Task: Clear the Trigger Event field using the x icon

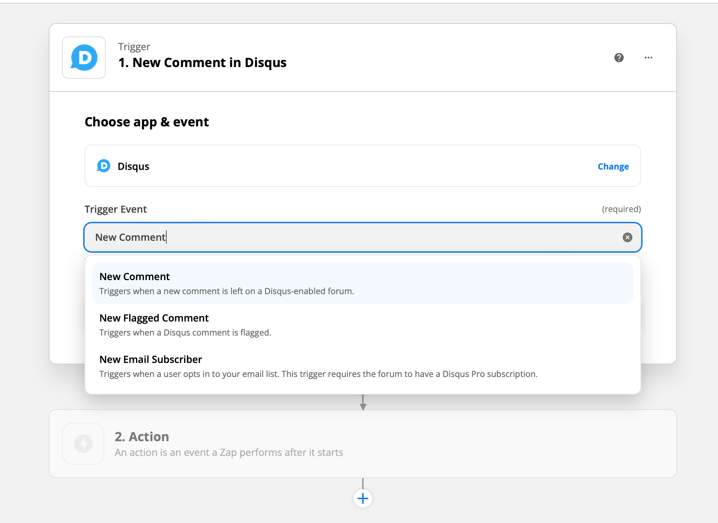Action: pyautogui.click(x=627, y=237)
